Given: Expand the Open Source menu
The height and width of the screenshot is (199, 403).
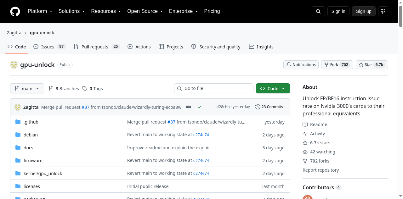Looking at the screenshot, I should click(145, 11).
